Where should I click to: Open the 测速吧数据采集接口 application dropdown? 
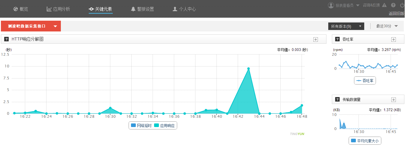click(x=31, y=26)
